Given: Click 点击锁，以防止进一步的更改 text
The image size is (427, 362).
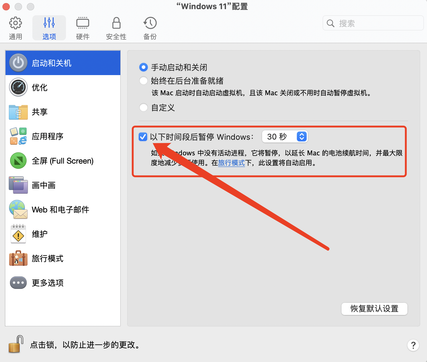Looking at the screenshot, I should click(x=85, y=345).
